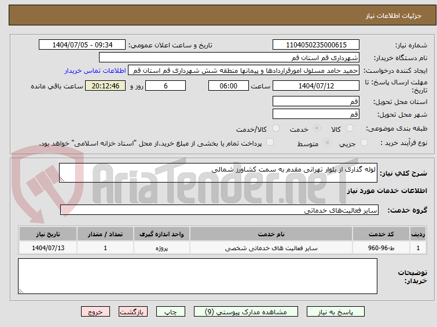Select the کالا/خدمت radio button
Image resolution: width=437 pixels, height=327 pixels.
pos(276,128)
